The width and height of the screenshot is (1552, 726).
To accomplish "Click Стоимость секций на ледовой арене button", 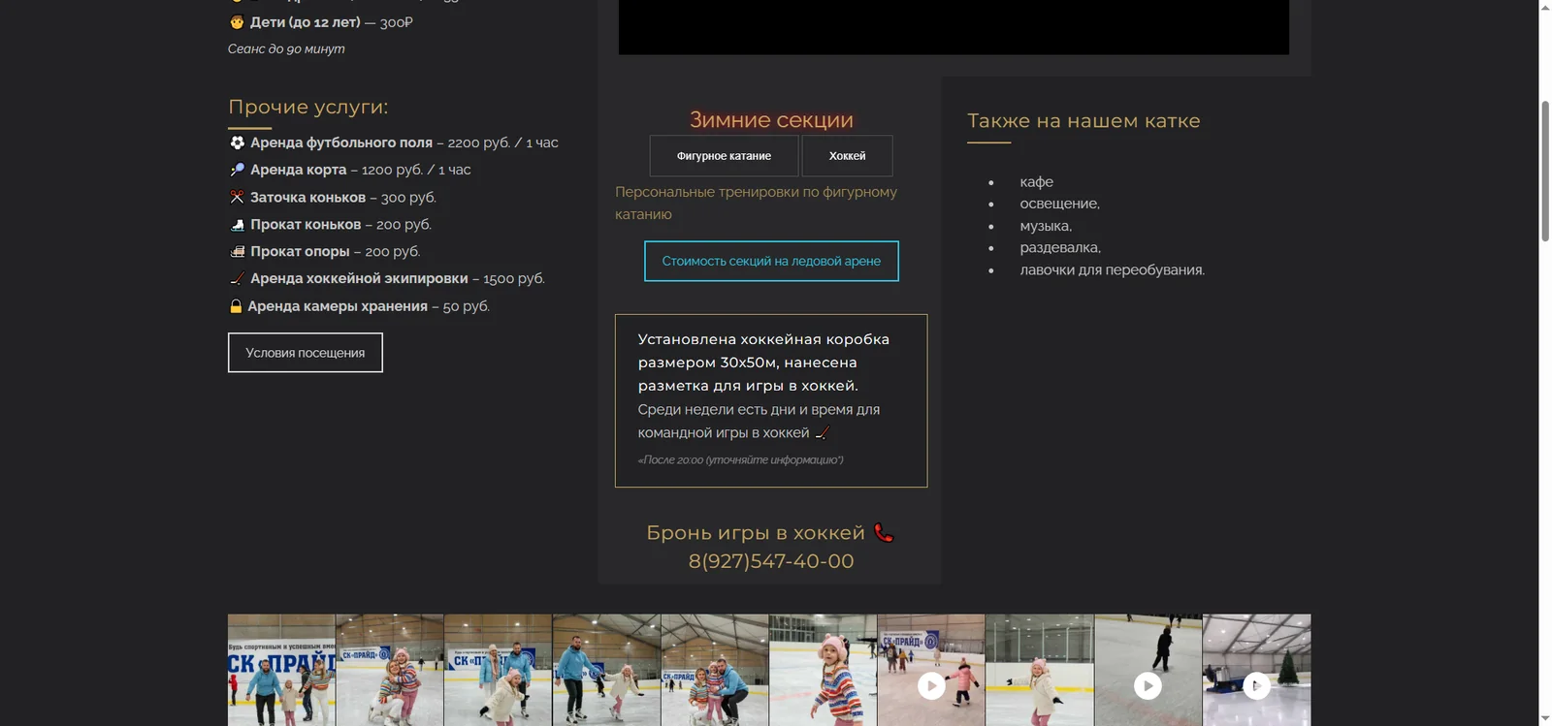I will [x=771, y=261].
